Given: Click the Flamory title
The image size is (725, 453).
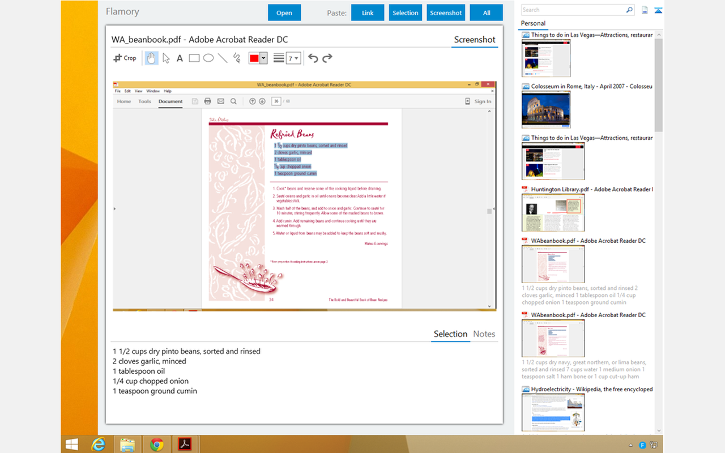Looking at the screenshot, I should (122, 11).
